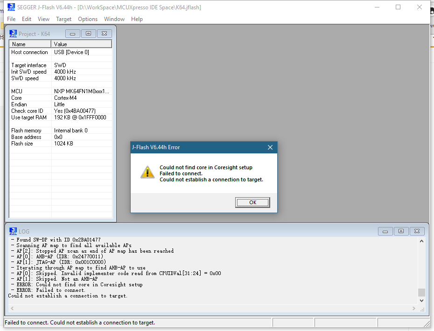Click the 1024 KB flash size value

pos(63,144)
